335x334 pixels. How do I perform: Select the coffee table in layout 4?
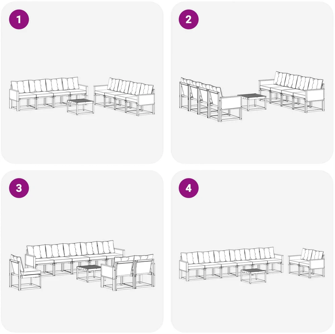[x=254, y=276]
